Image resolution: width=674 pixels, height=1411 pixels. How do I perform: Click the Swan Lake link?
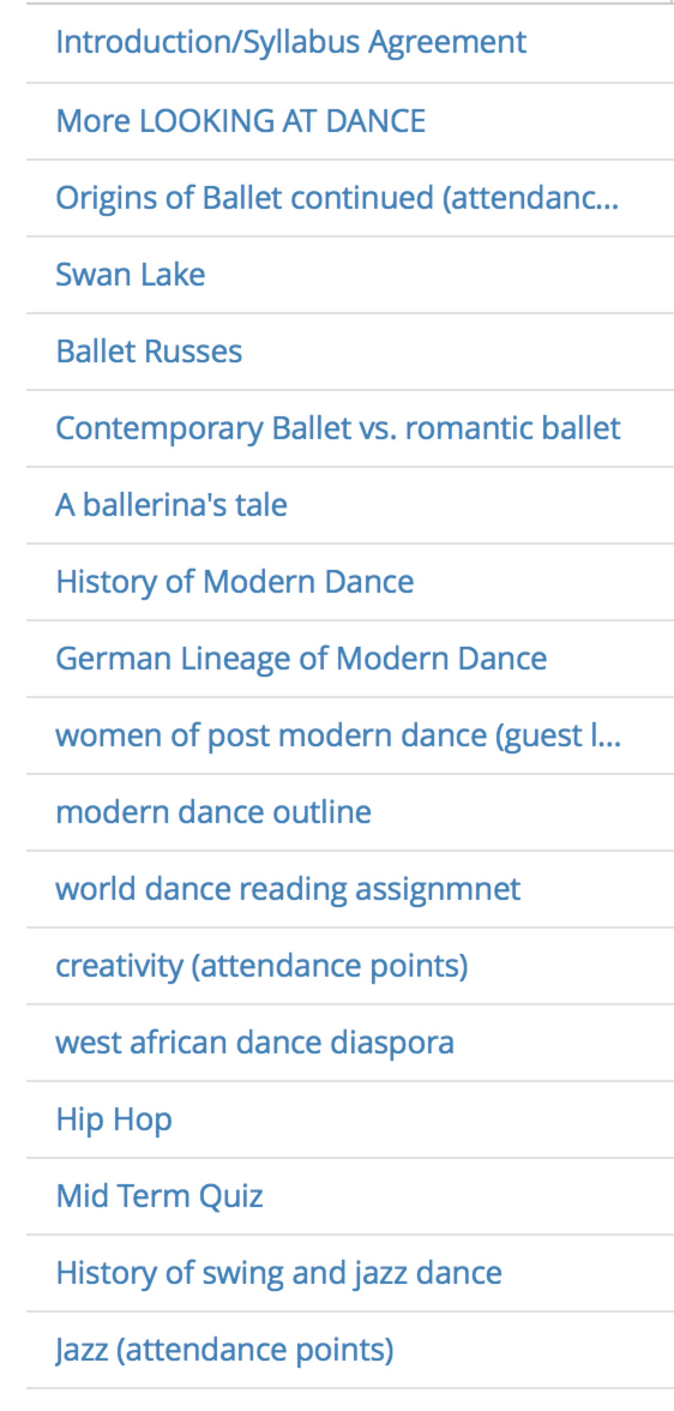[130, 274]
